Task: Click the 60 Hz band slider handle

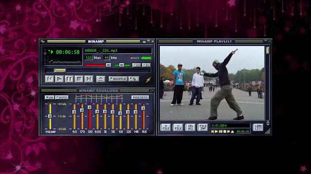Action: click(74, 112)
